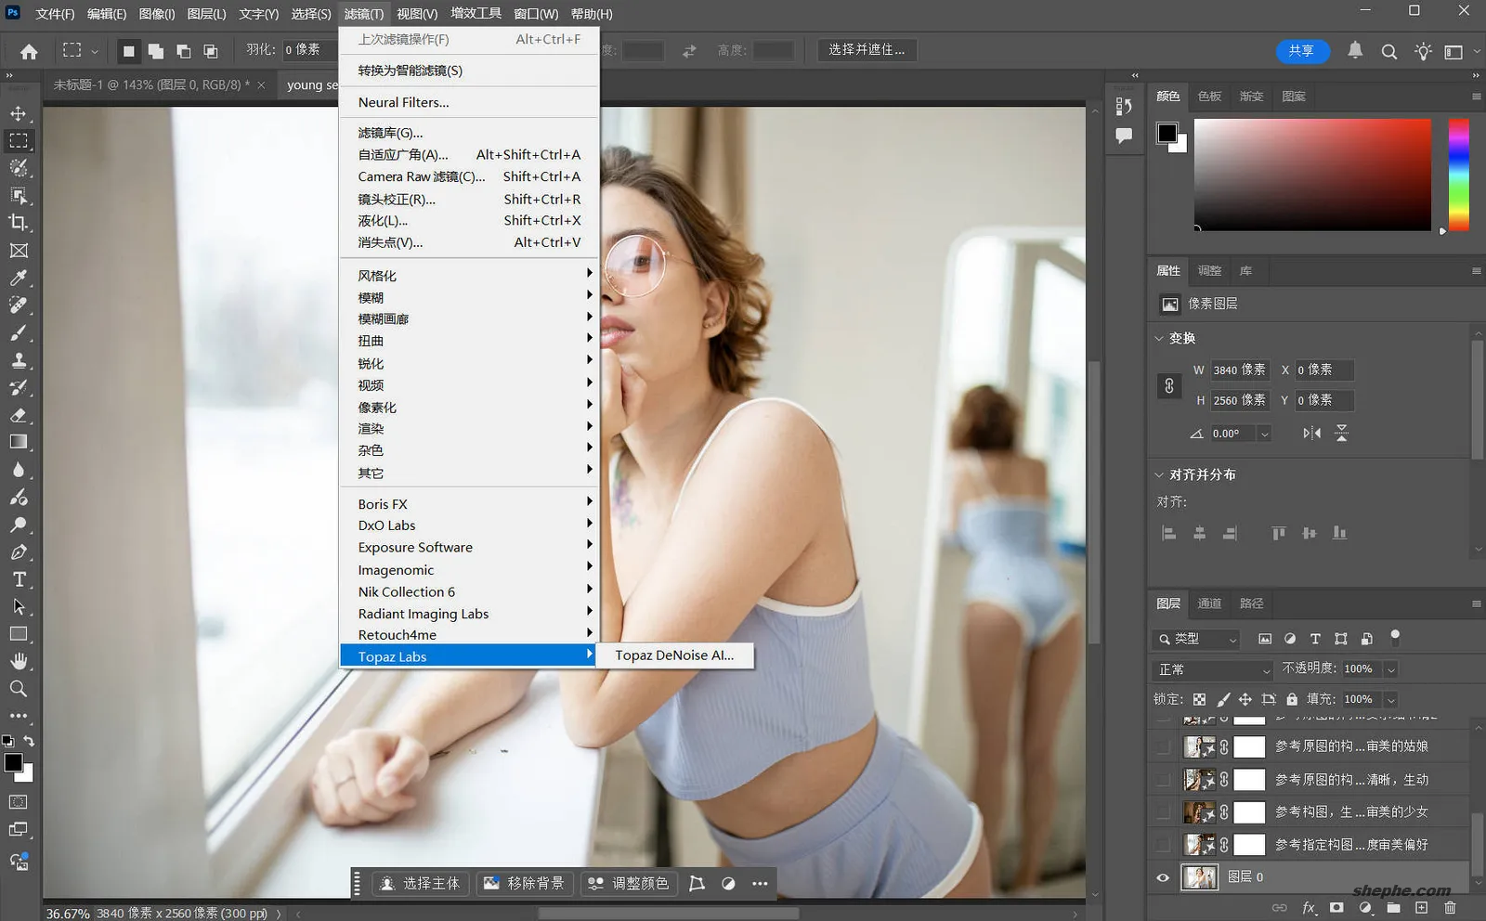This screenshot has height=921, width=1486.
Task: Select the Eyedropper tool
Action: coord(19,278)
